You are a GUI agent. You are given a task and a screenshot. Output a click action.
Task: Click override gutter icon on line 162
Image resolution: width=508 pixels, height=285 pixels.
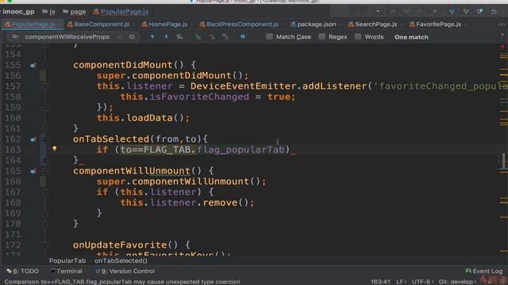tap(33, 139)
